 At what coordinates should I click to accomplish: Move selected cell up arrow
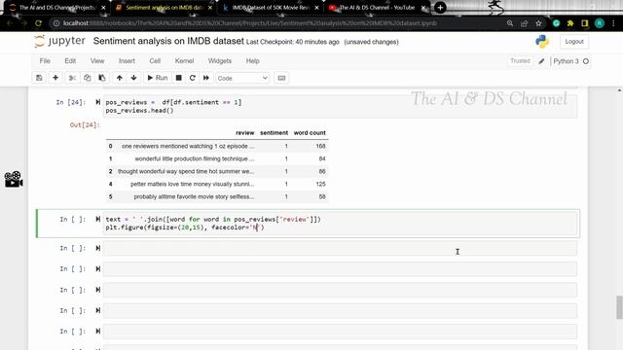click(x=119, y=78)
